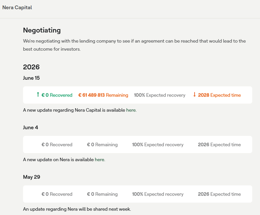Screen dimensions: 260x215
Task: Open the 'here' link in June 15 update
Action: 131,110
